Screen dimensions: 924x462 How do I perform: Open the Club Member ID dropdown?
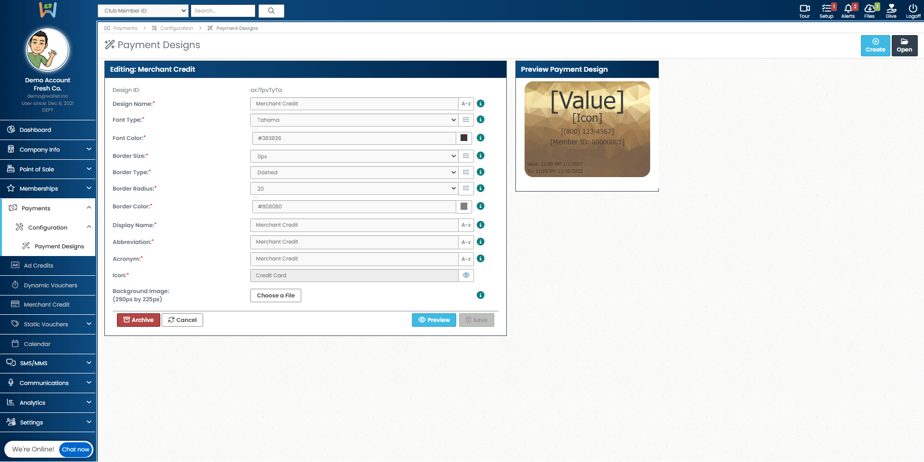pyautogui.click(x=143, y=11)
